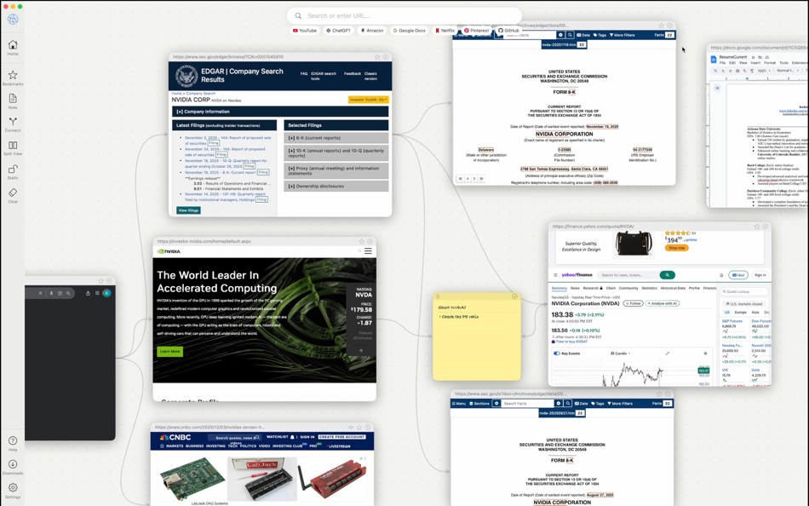
Task: Open the Chart tab on Yahoo Finance
Action: point(611,288)
